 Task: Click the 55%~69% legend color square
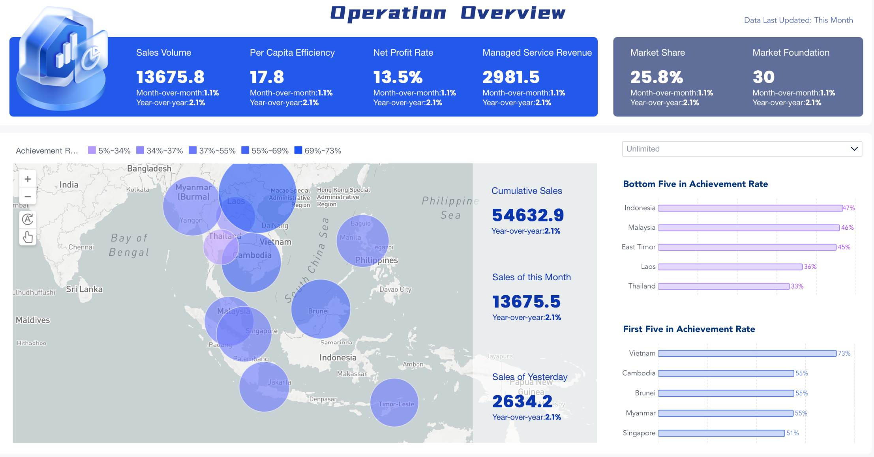click(245, 150)
